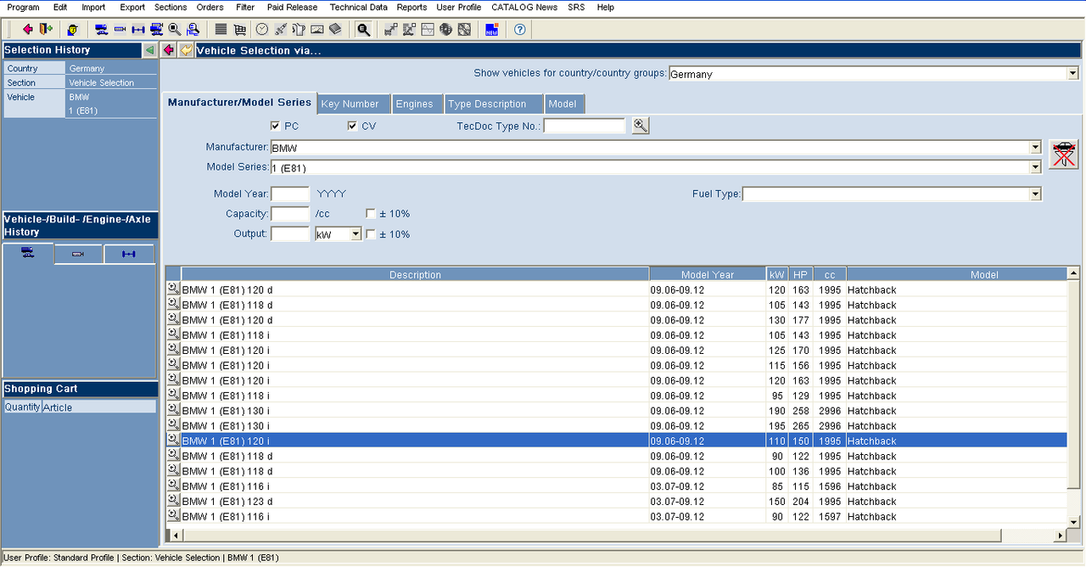Click the crossed-out red car icon
This screenshot has height=567, width=1086.
click(1064, 154)
